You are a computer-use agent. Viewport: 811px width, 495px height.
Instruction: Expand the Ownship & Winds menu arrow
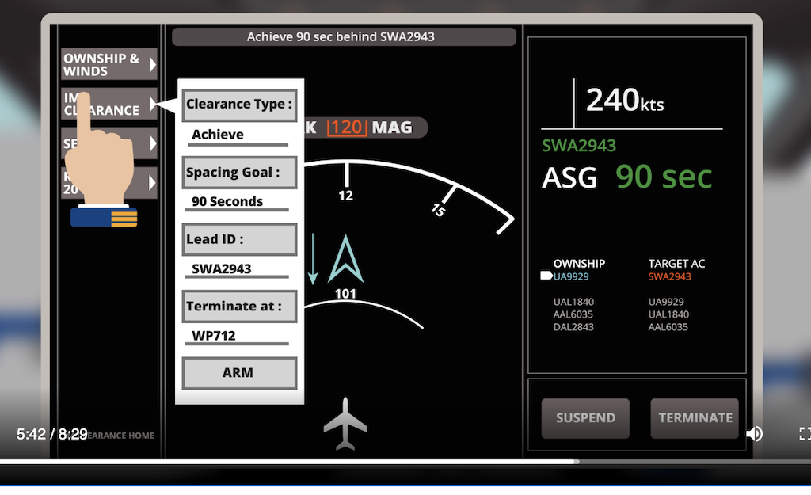tap(152, 65)
